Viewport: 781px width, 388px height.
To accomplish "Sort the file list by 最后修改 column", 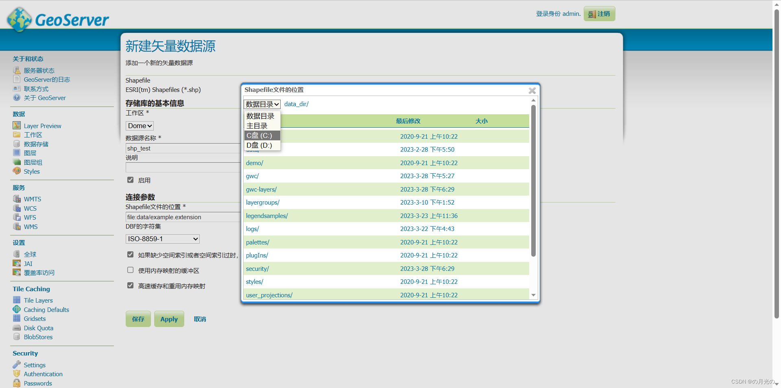I will 408,121.
